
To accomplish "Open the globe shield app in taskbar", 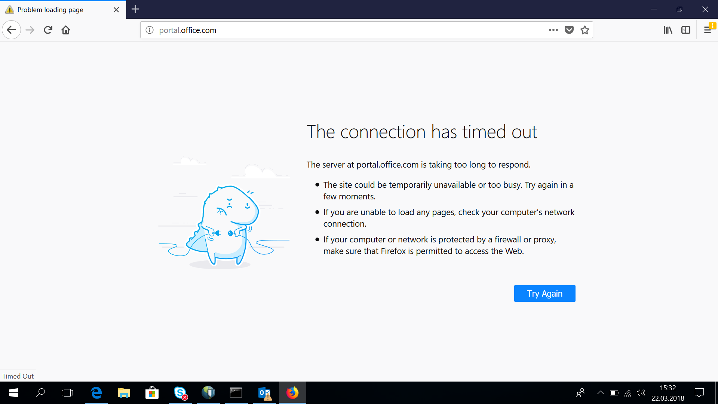I will click(x=208, y=393).
